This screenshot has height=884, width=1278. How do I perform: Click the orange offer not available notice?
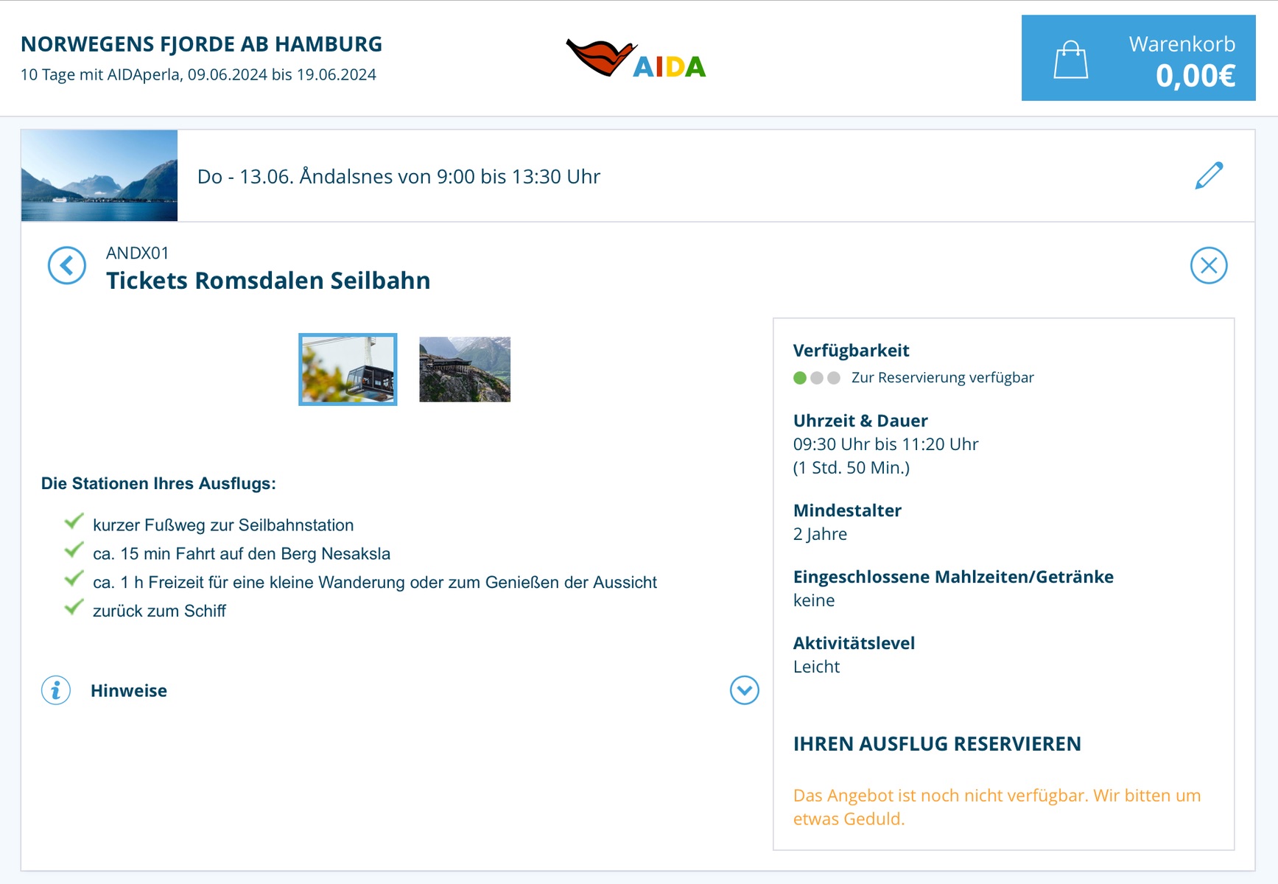pyautogui.click(x=996, y=807)
